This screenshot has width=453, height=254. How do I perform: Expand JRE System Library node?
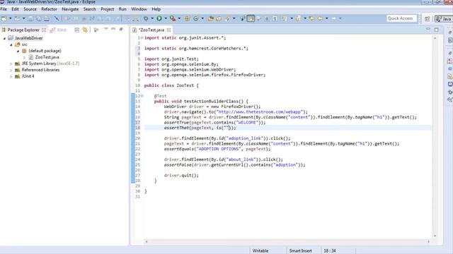[x=11, y=64]
